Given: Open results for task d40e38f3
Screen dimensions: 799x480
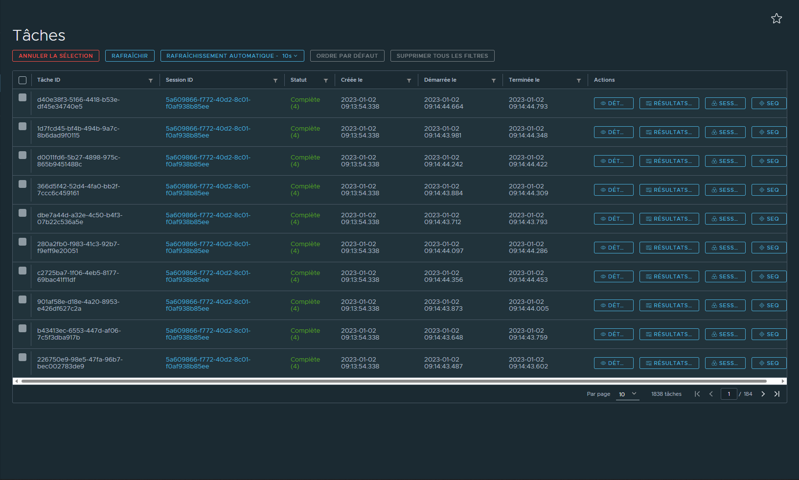Looking at the screenshot, I should [x=669, y=103].
